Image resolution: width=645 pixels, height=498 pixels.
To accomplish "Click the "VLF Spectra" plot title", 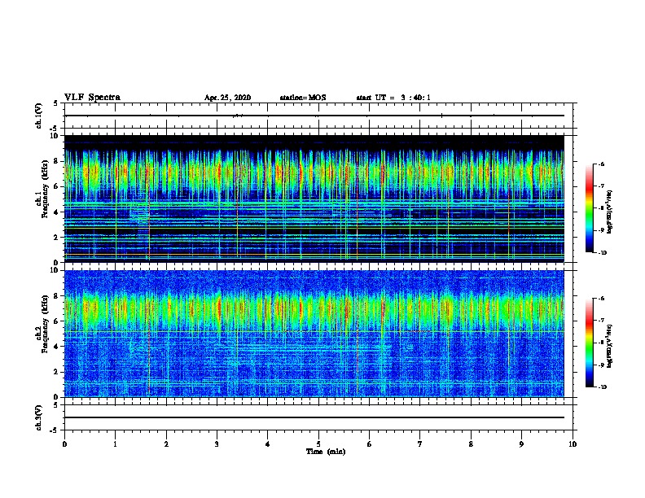I will [x=92, y=98].
